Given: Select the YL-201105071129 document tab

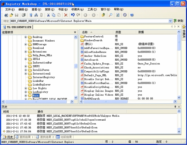Looking at the screenshot, I should (x=17, y=27).
